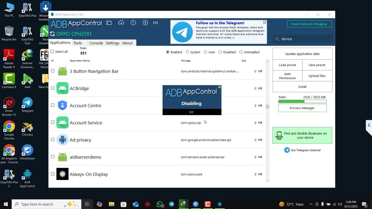Click Upload files button

pyautogui.click(x=317, y=76)
